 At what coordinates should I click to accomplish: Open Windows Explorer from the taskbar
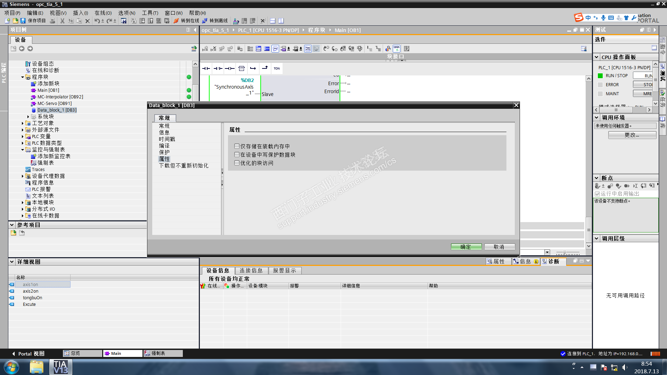[36, 367]
